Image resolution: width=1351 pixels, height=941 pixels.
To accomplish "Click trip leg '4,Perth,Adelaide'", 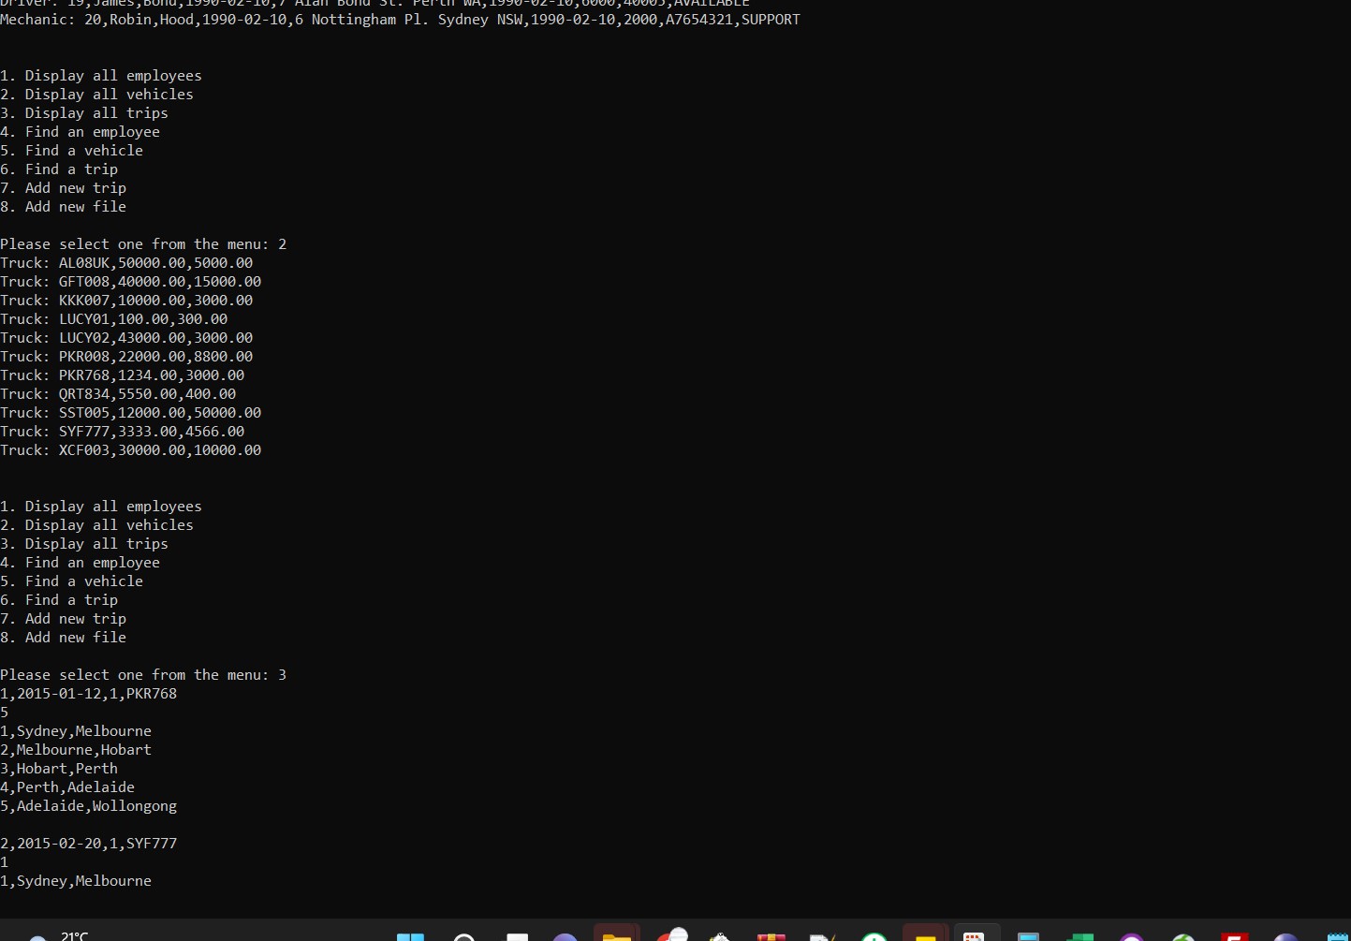I will click(x=67, y=787).
